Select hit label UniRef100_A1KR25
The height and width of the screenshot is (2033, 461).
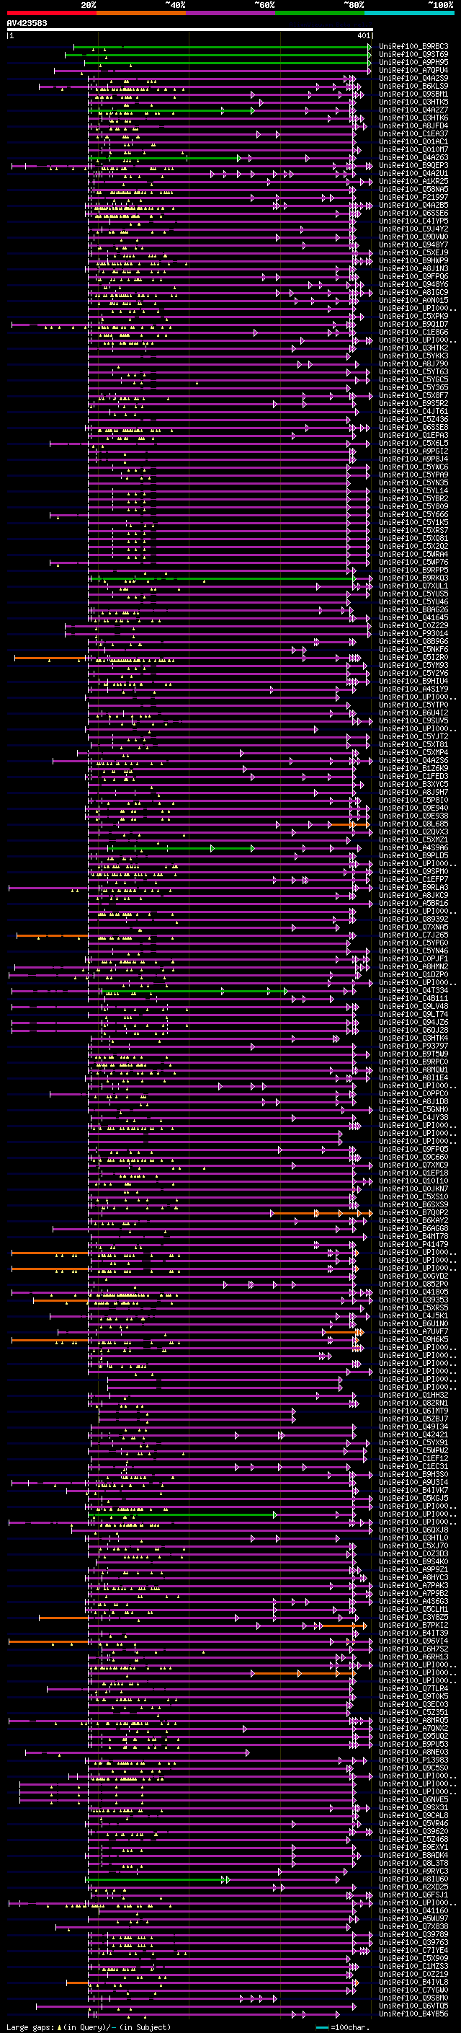413,182
